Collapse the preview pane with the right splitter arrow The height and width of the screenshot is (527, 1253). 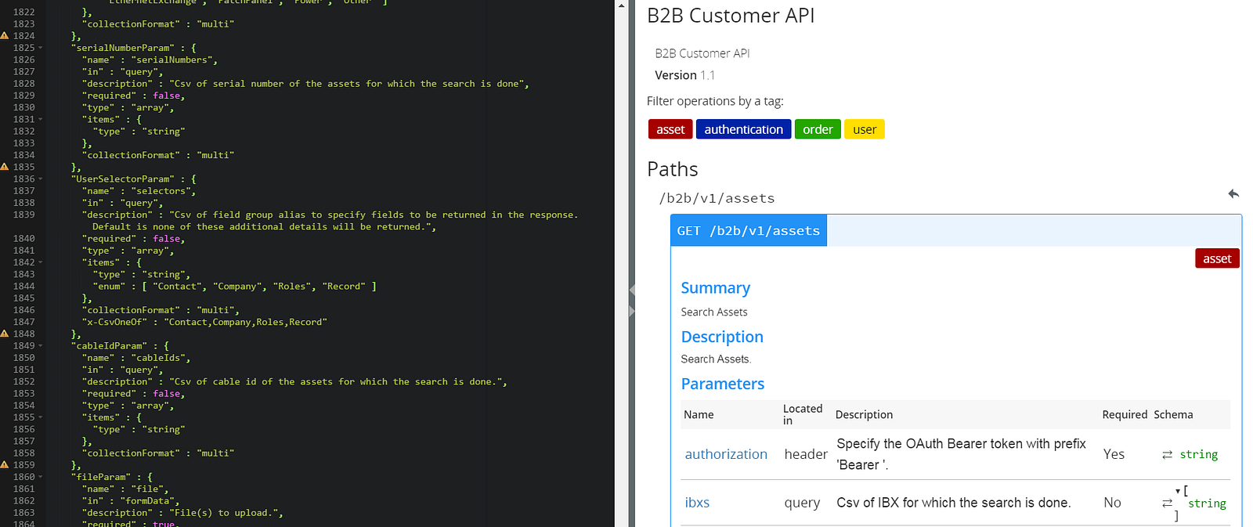pyautogui.click(x=632, y=311)
